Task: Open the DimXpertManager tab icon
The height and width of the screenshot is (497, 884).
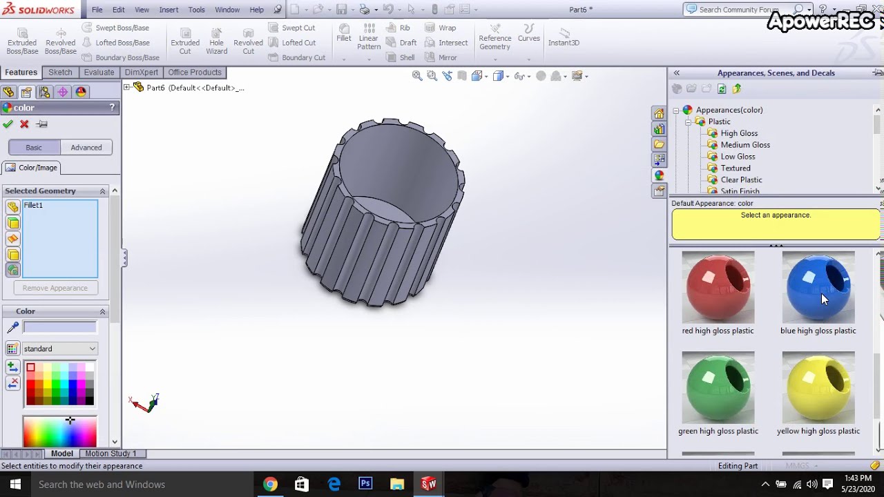Action: pos(63,92)
